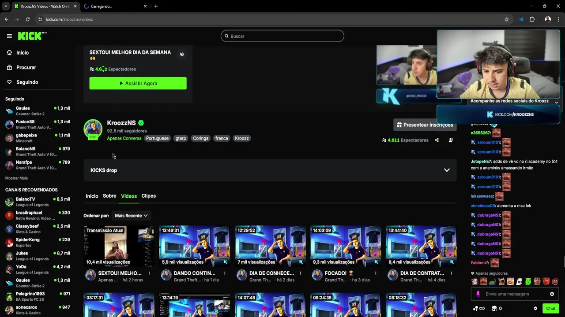
Task: Unmute the stream preview speaker icon
Action: click(x=182, y=54)
